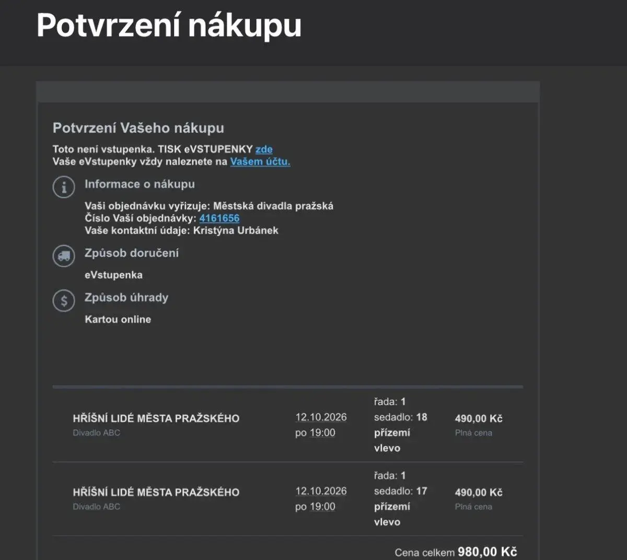Click the 'Informace o nákupu' heading

140,184
